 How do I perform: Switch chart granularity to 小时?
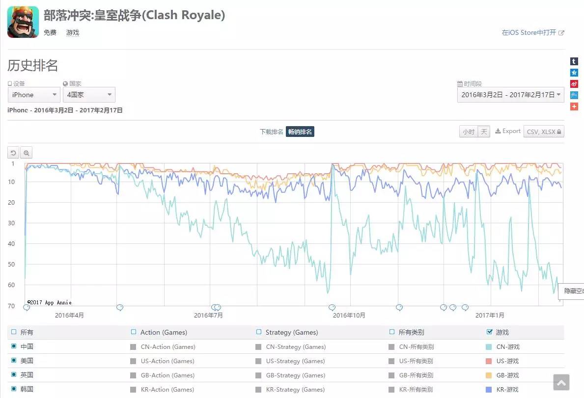coord(469,132)
